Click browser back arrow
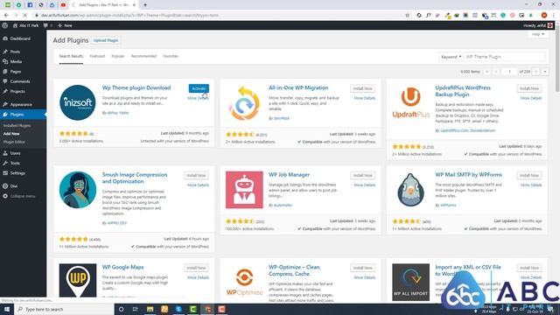Screen dimensions: 560x315 (6, 16)
